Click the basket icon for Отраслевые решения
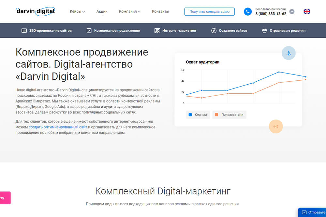 (264, 31)
